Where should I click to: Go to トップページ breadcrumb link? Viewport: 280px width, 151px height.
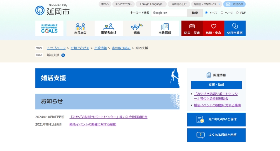click(x=56, y=48)
